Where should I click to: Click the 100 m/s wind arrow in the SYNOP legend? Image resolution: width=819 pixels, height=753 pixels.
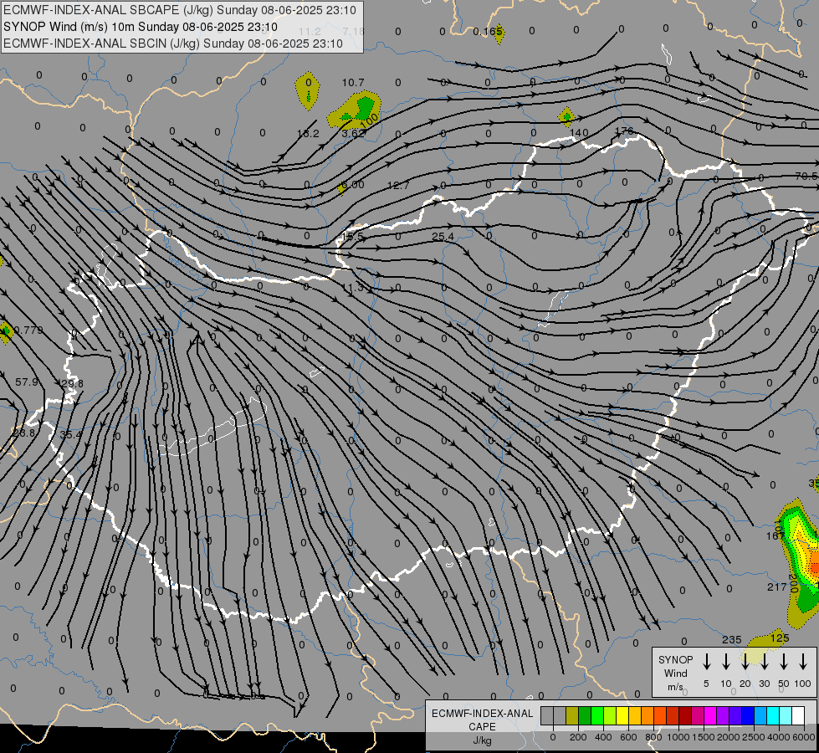tap(803, 662)
